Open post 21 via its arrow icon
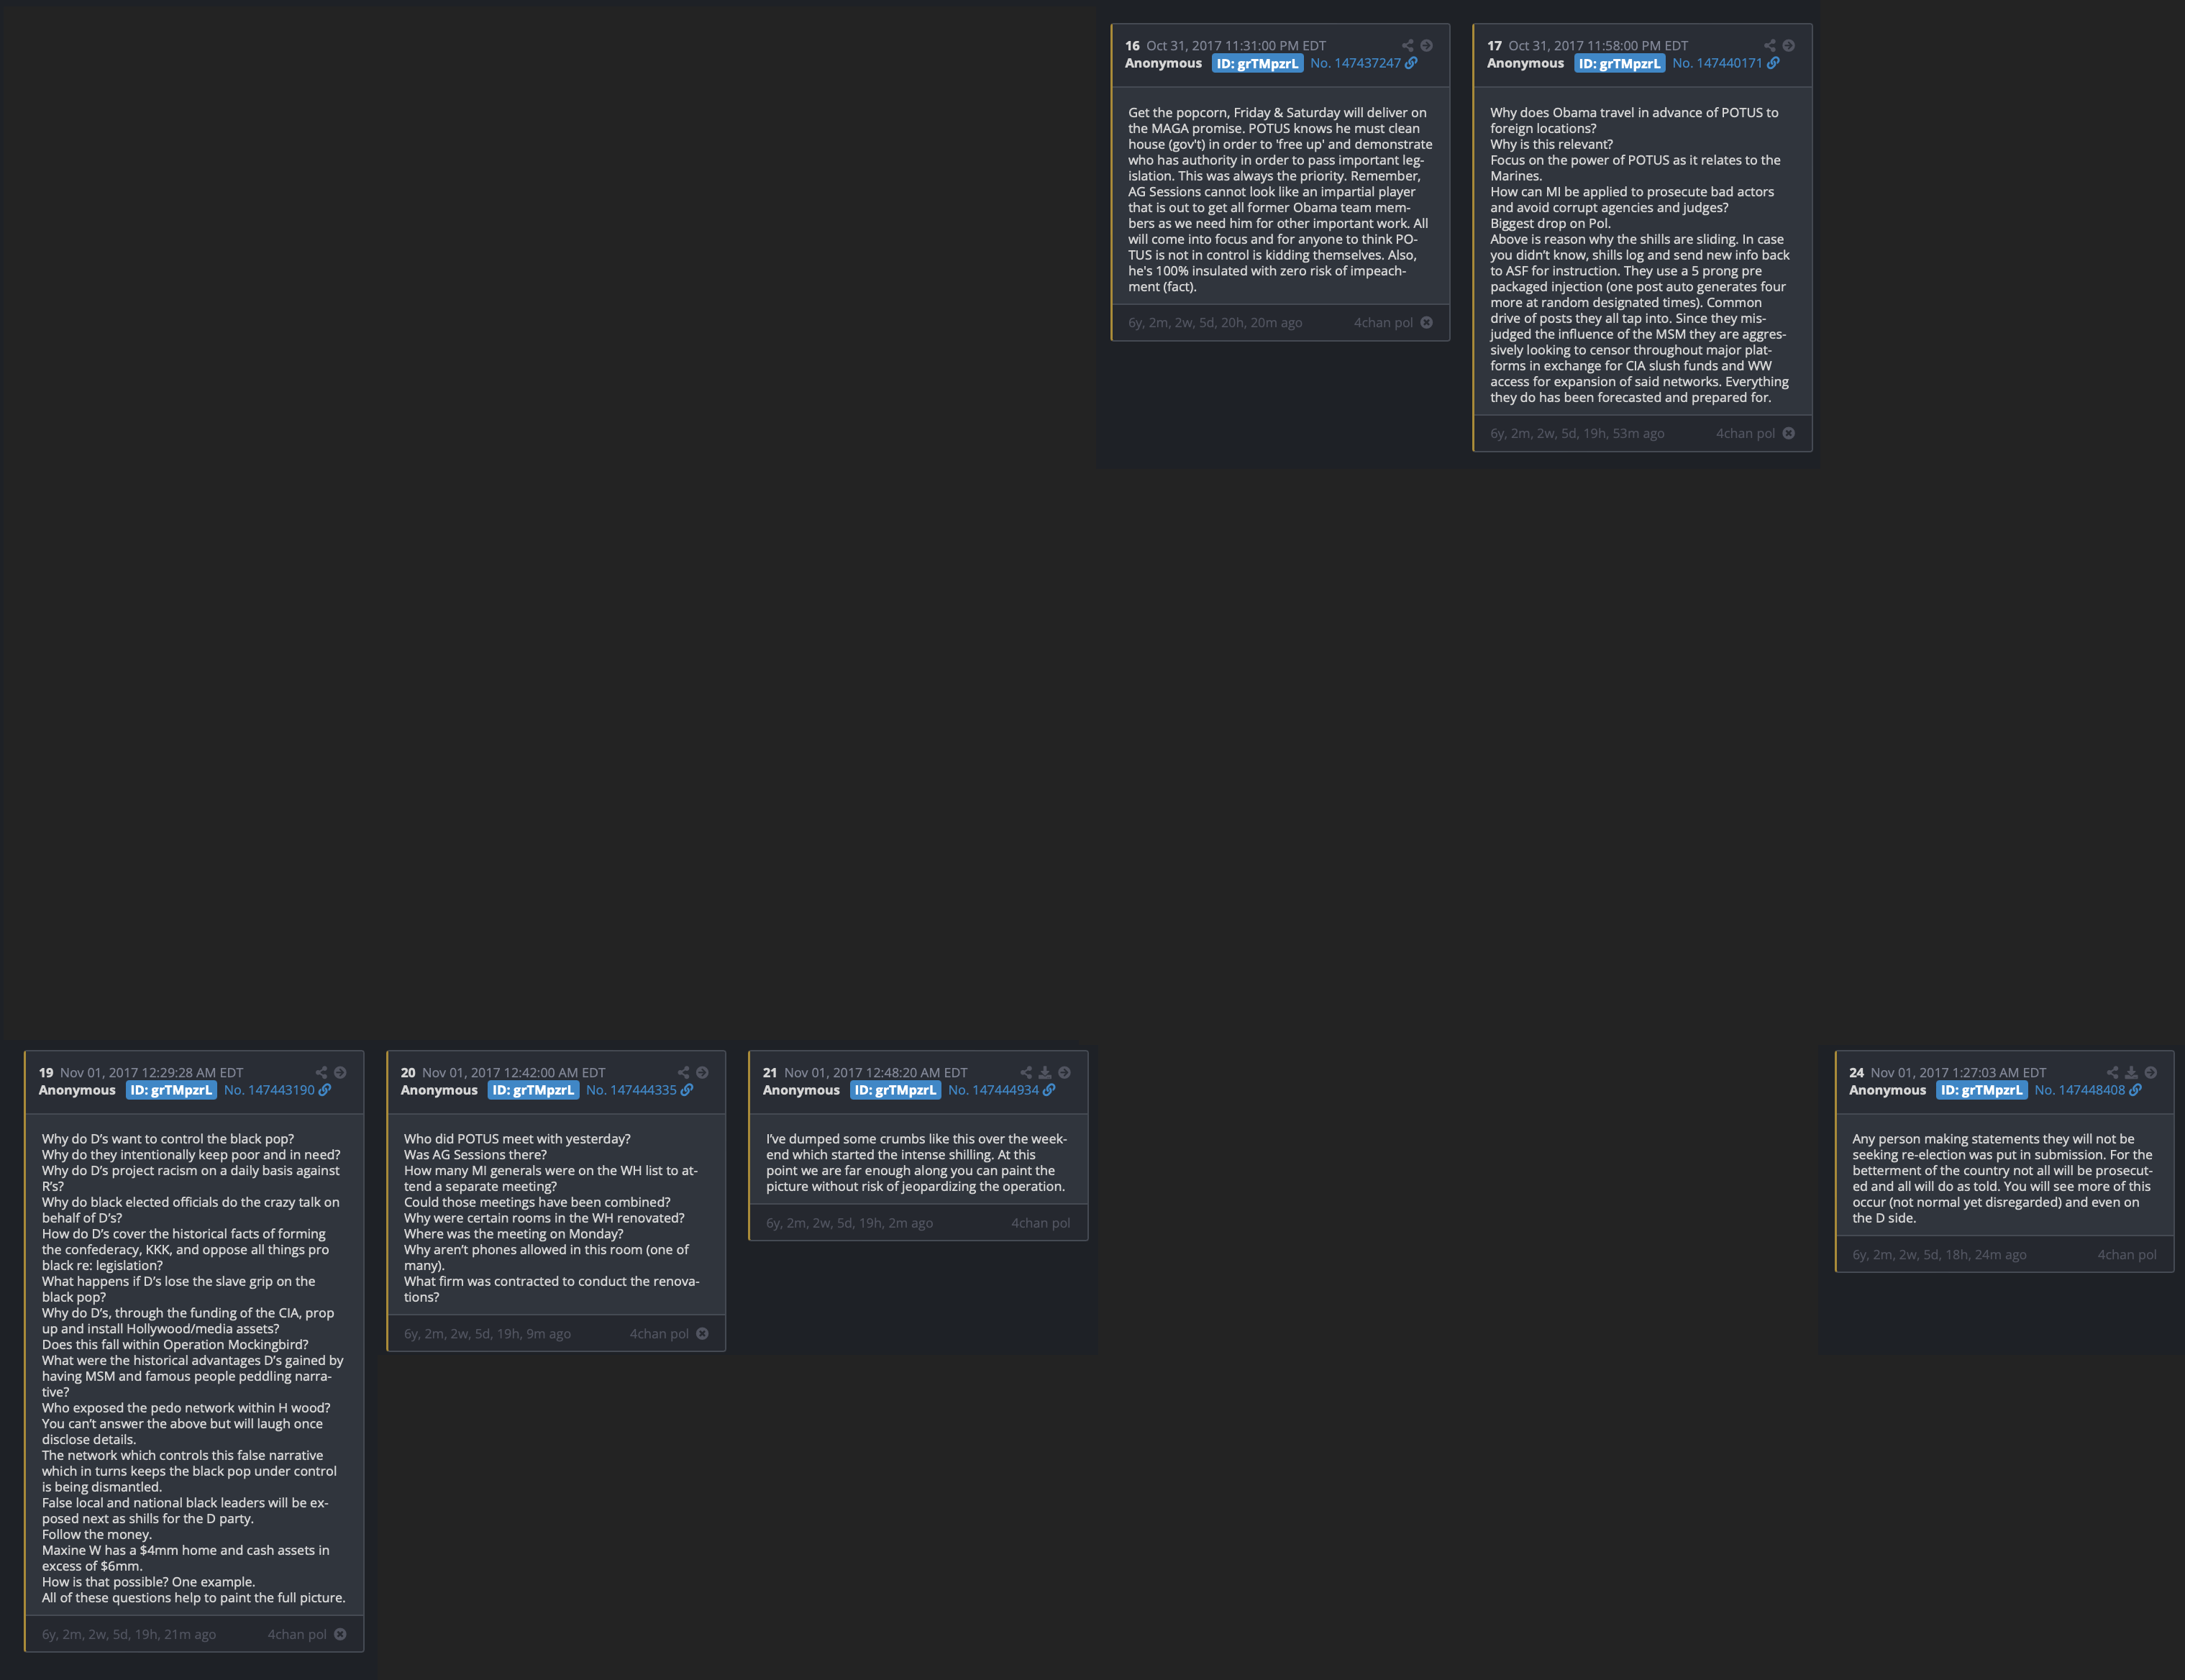2185x1680 pixels. [1064, 1072]
